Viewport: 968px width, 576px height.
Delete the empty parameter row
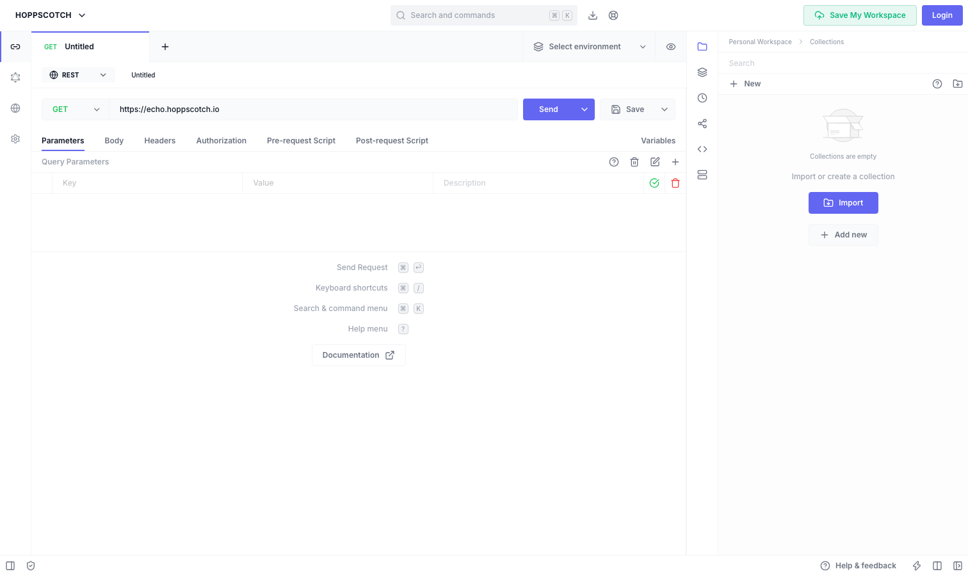[x=675, y=183]
